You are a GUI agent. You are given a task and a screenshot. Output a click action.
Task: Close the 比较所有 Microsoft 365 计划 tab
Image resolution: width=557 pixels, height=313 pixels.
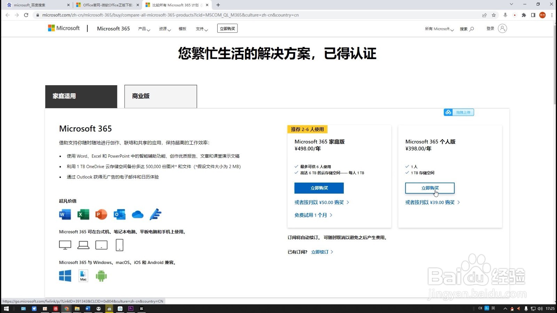point(207,5)
